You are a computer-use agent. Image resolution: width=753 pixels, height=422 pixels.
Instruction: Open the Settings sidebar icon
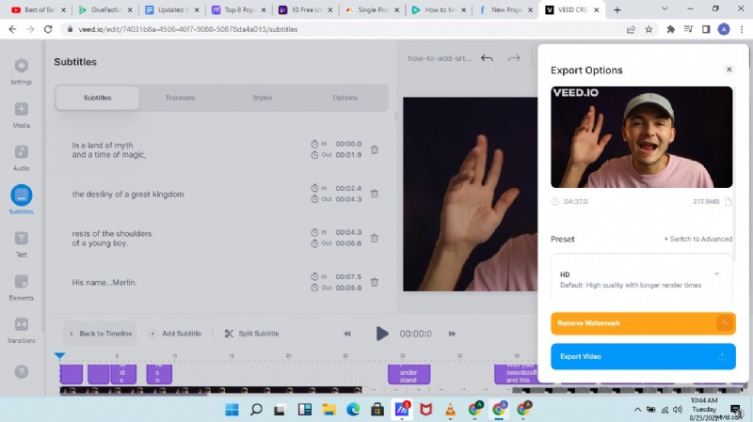(21, 66)
